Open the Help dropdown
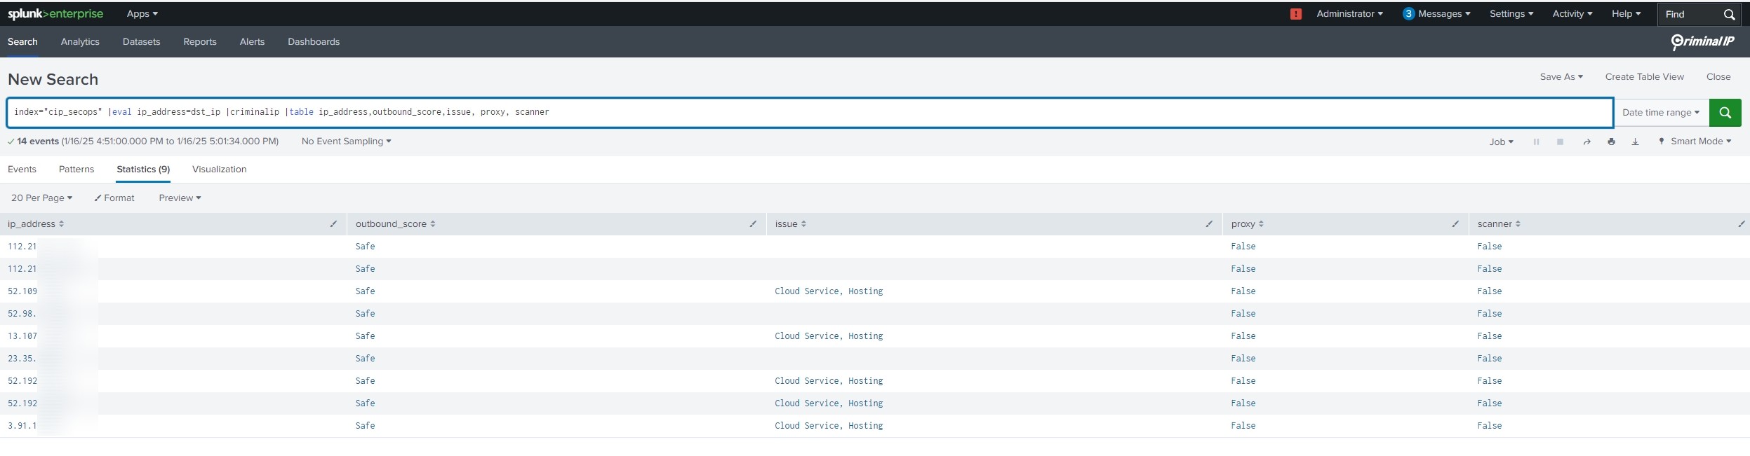Screen dimensions: 1750x456 [x=1626, y=14]
